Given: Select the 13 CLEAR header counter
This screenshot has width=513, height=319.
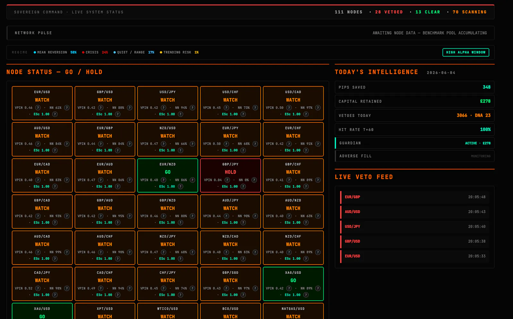Looking at the screenshot, I should [428, 12].
